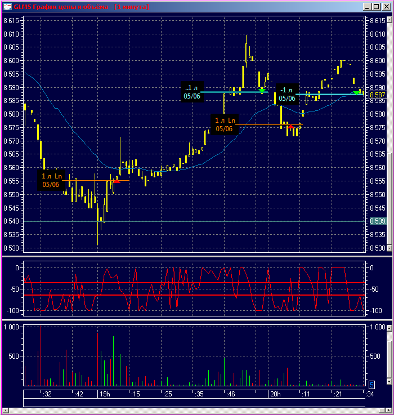394x415 pixels.
Task: Select the cyan "-1 л 05/06" order label
Action: tap(286, 94)
